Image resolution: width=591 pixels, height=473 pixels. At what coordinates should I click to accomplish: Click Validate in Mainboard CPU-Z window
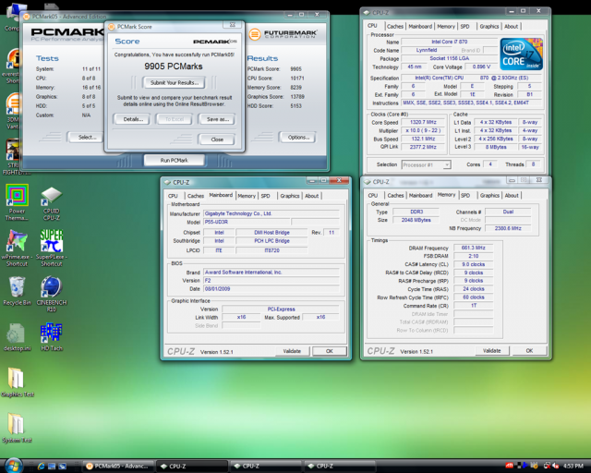point(292,351)
